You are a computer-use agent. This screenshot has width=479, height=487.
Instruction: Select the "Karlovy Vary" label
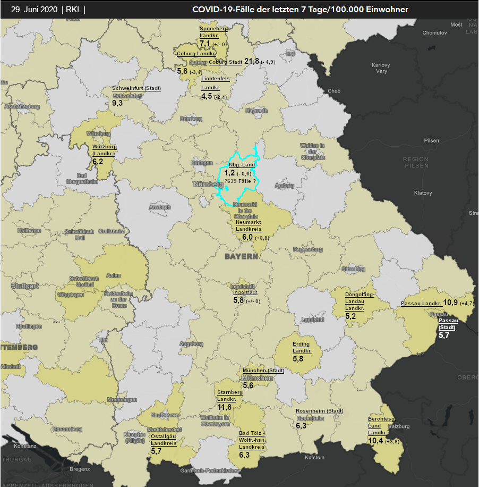[x=381, y=68]
